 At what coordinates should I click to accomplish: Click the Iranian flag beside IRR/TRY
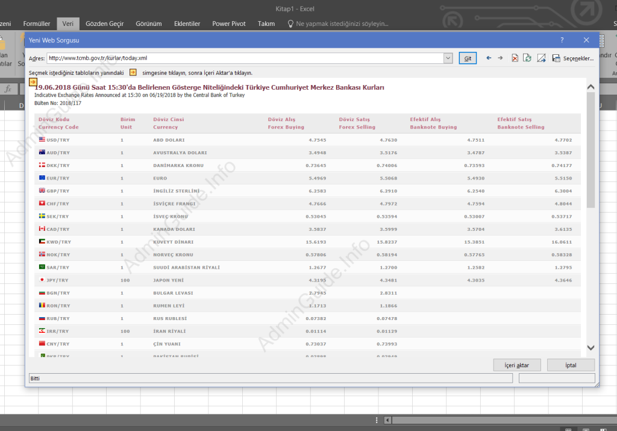coord(42,330)
